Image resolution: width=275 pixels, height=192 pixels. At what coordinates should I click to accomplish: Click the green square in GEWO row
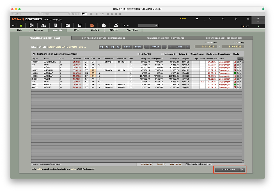pos(235,84)
